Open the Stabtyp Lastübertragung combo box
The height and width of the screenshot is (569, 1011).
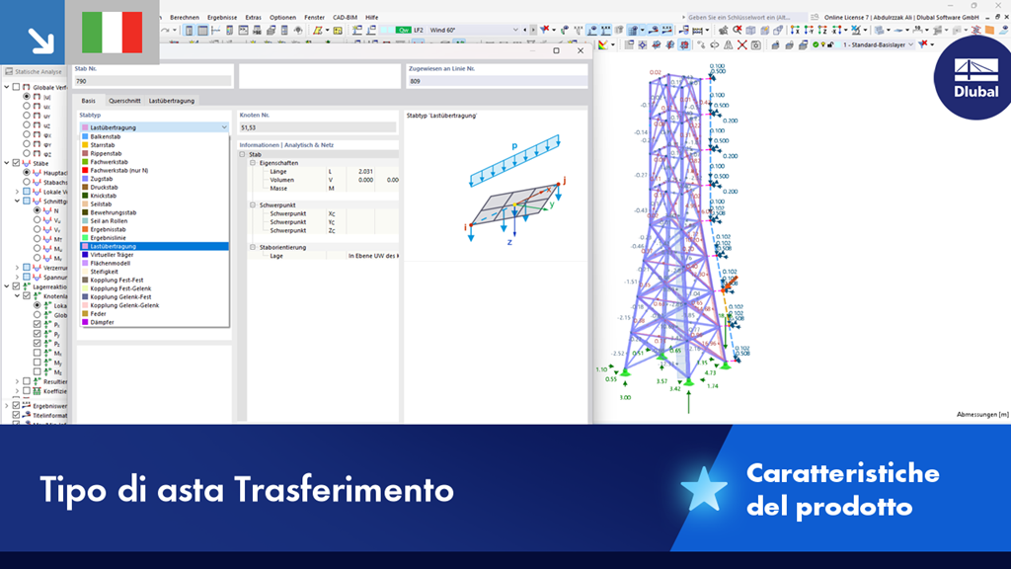tap(154, 127)
